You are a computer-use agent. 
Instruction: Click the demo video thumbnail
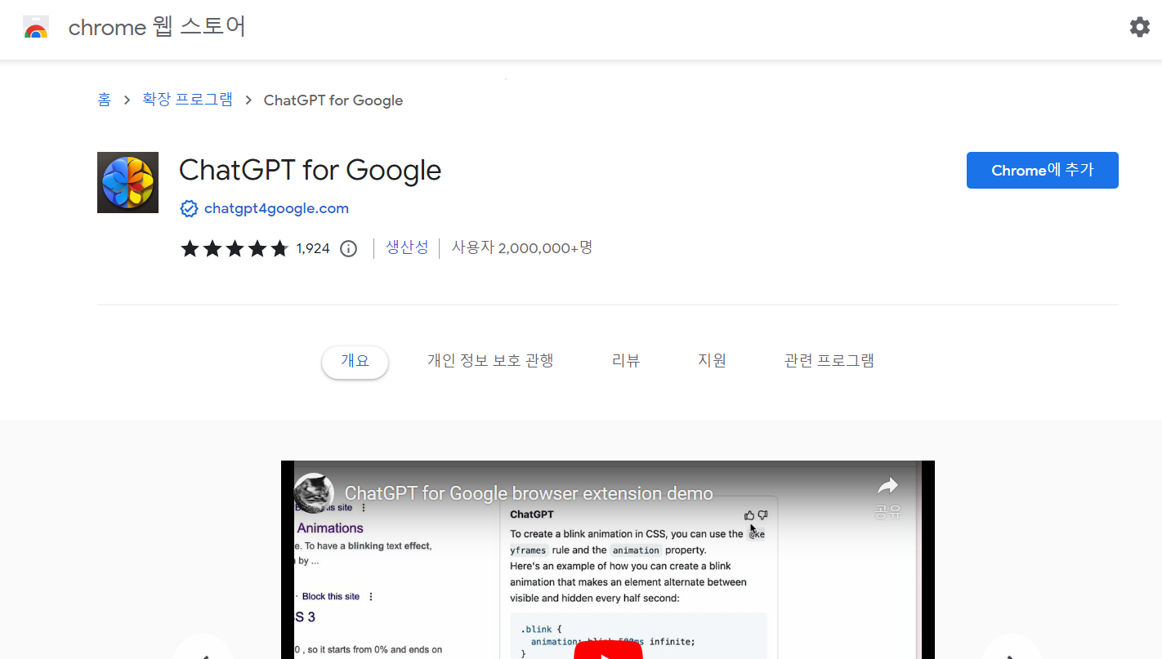click(608, 559)
